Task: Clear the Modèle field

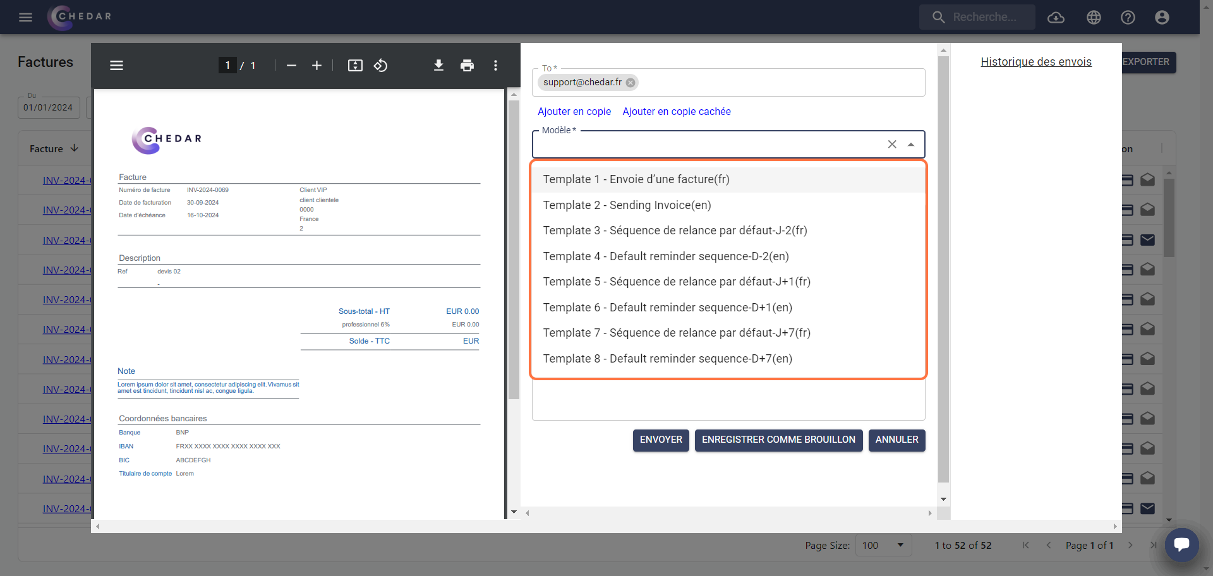Action: pyautogui.click(x=892, y=145)
